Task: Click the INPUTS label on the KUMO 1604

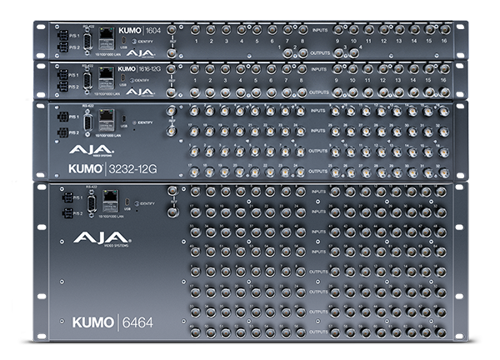Action: coord(320,30)
